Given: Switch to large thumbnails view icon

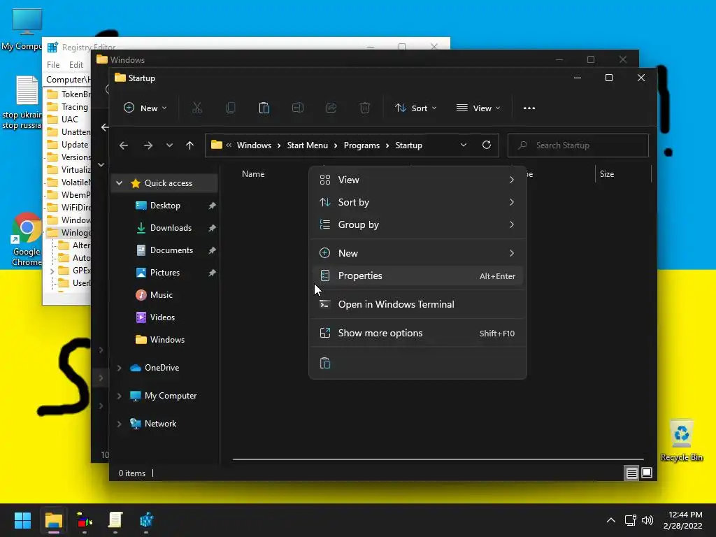Looking at the screenshot, I should pyautogui.click(x=647, y=473).
